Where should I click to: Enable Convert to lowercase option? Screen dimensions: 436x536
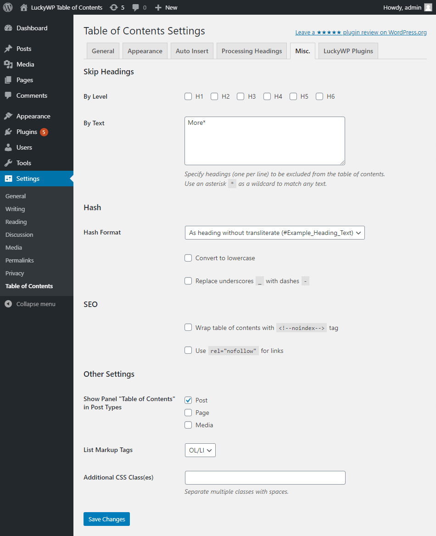[x=188, y=258]
